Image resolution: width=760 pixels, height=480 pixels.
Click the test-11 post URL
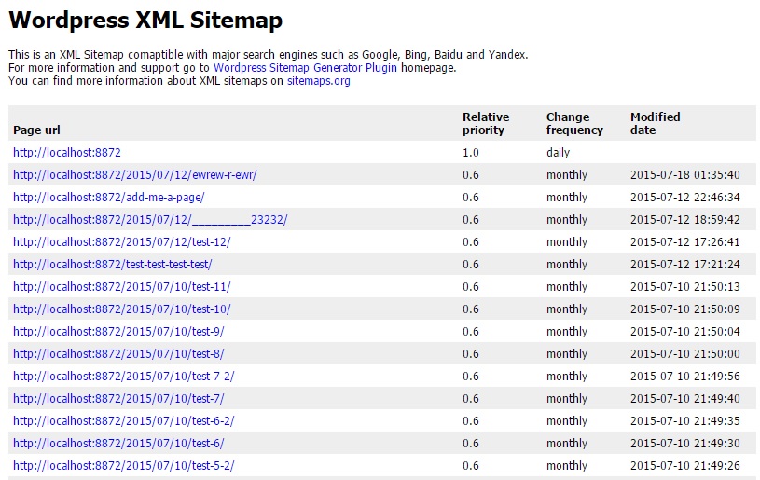[121, 287]
